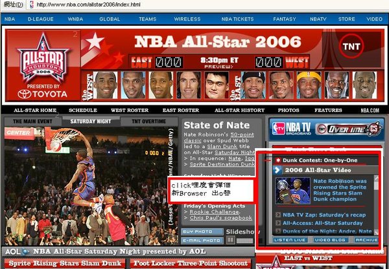
Task: Open the VIDEO navigation item
Action: 374,19
